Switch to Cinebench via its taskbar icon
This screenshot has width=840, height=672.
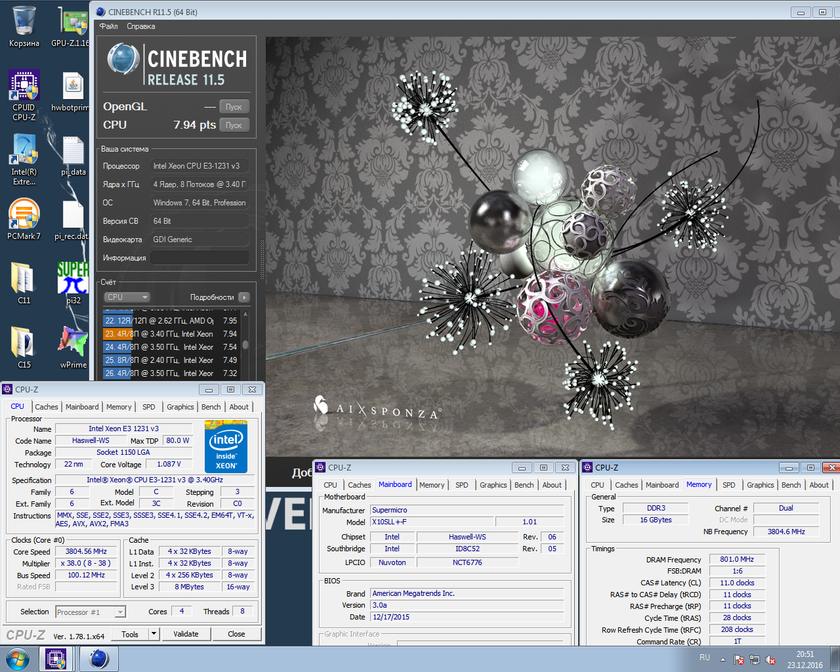(98, 659)
